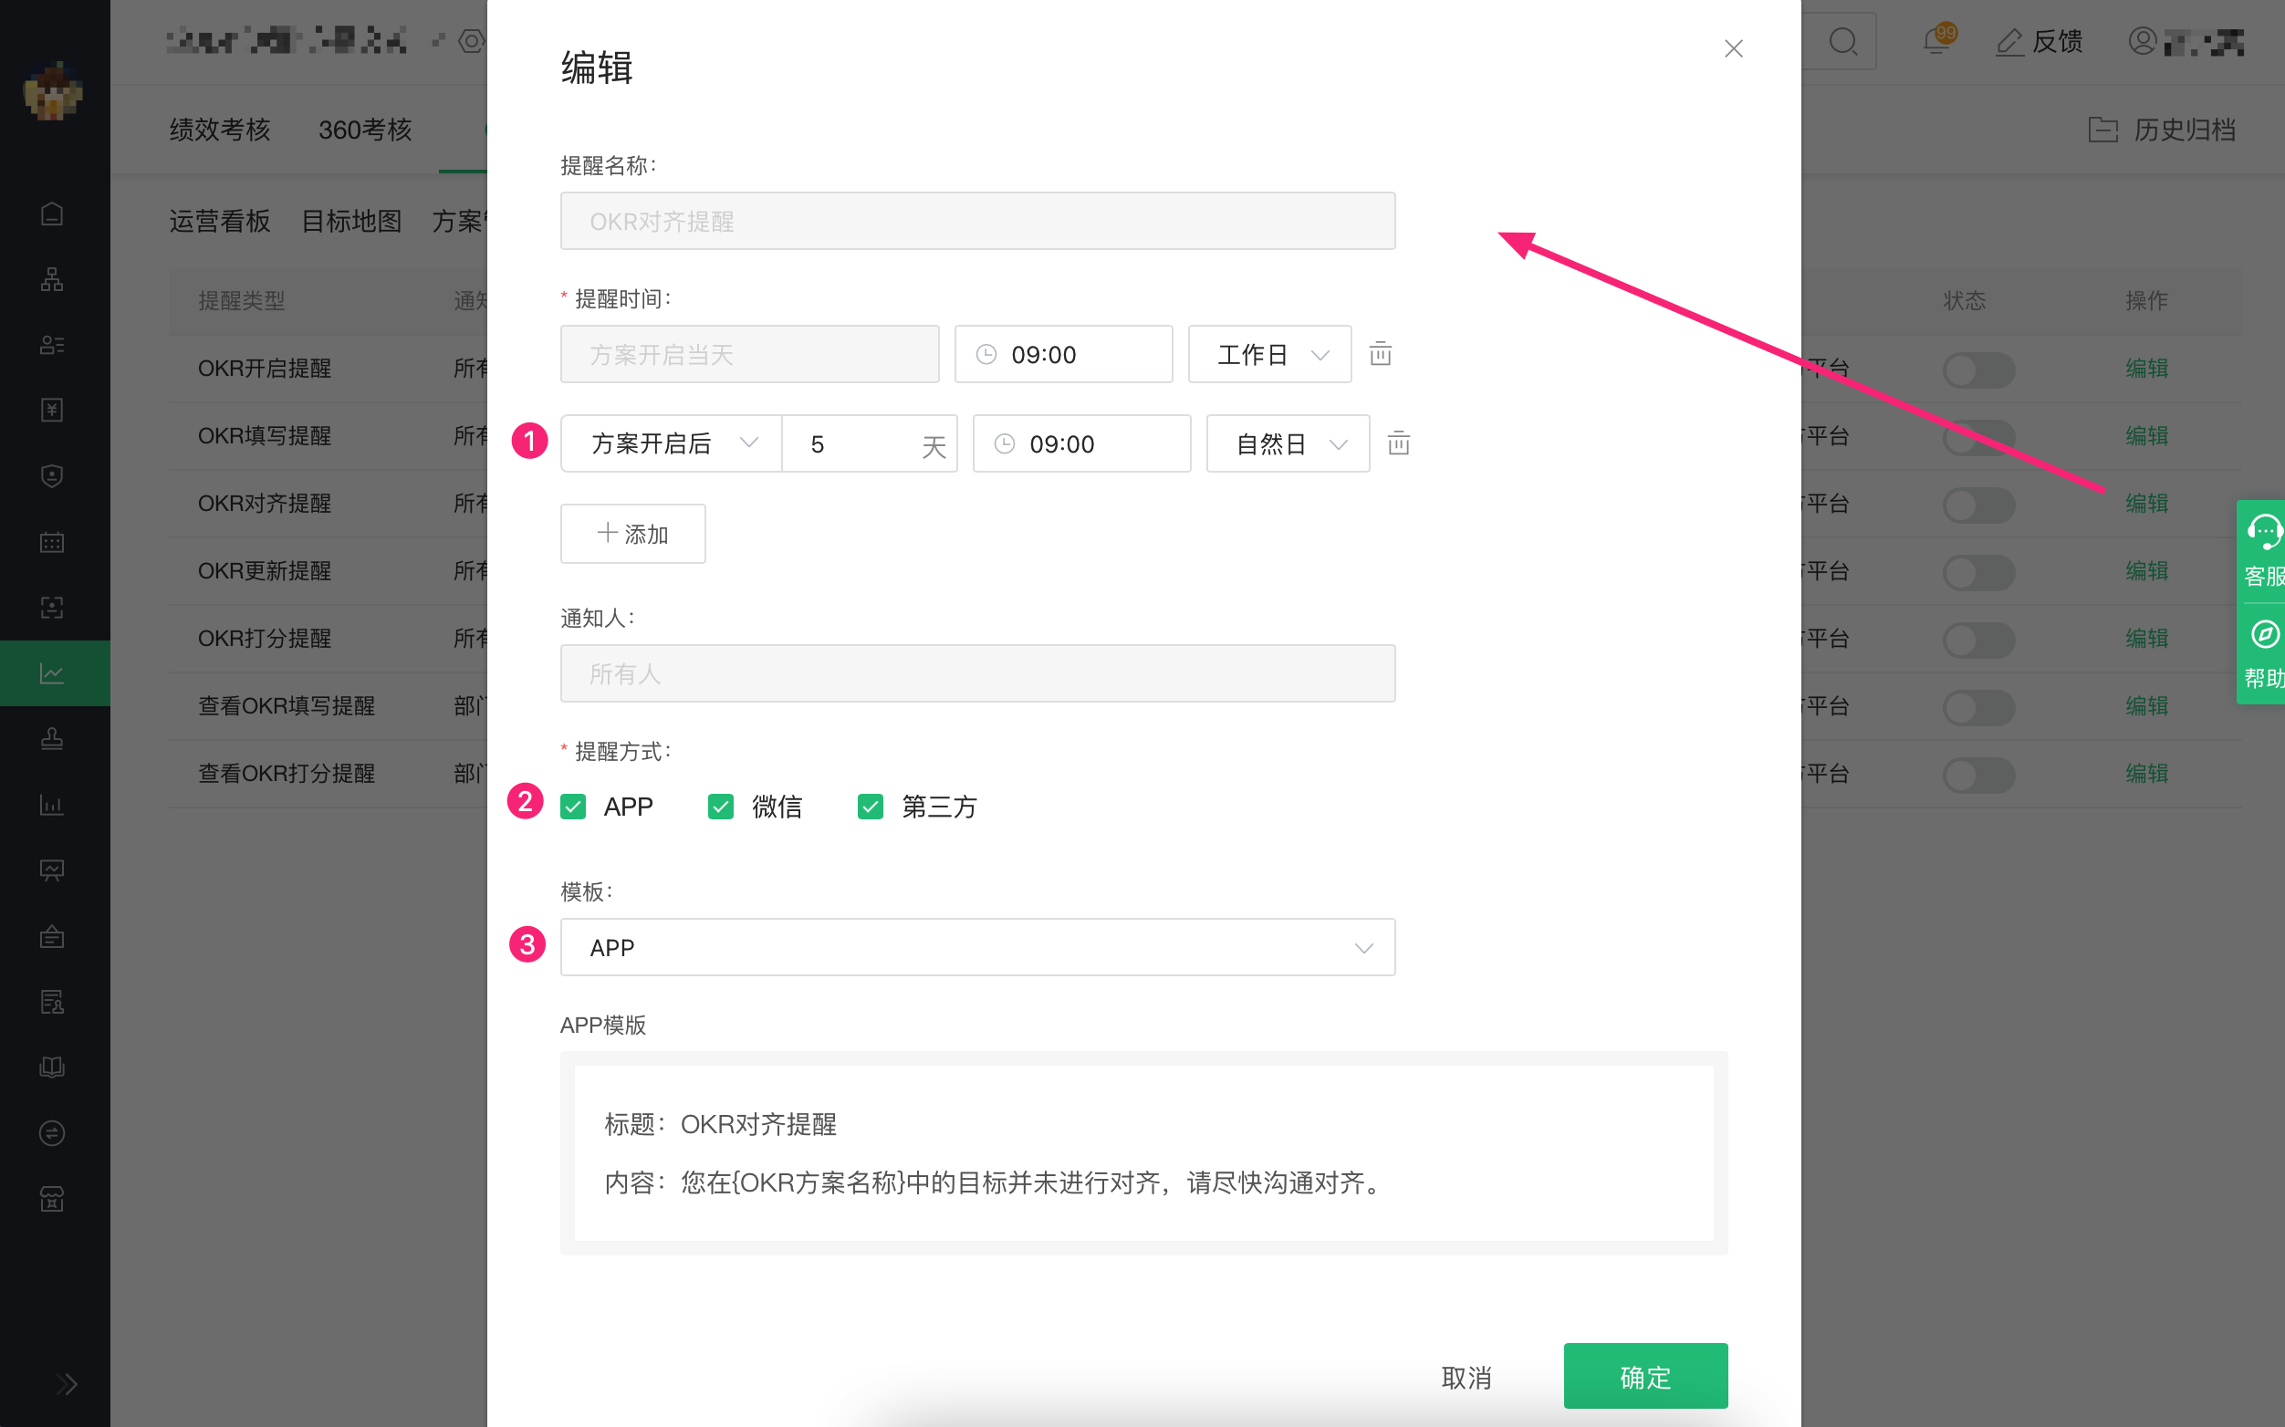Click 确定 to confirm changes
This screenshot has height=1427, width=2285.
pos(1645,1376)
